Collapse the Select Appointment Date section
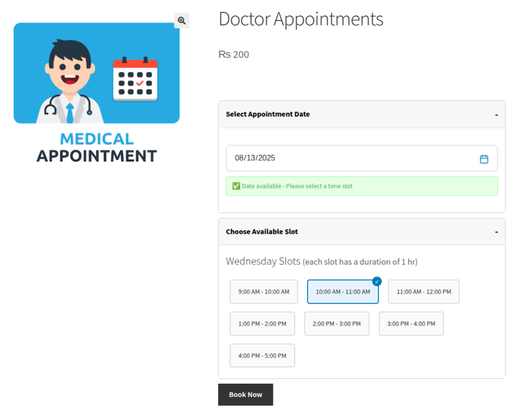The image size is (520, 408). pos(496,114)
